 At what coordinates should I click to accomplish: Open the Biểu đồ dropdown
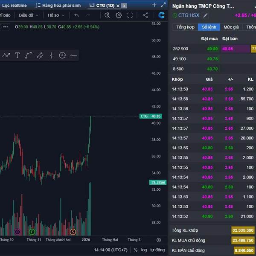29,15
